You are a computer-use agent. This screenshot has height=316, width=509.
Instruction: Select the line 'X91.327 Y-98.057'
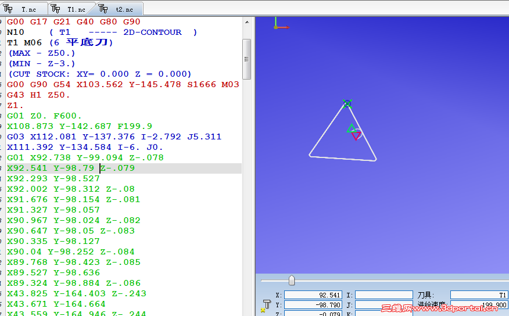(53, 210)
